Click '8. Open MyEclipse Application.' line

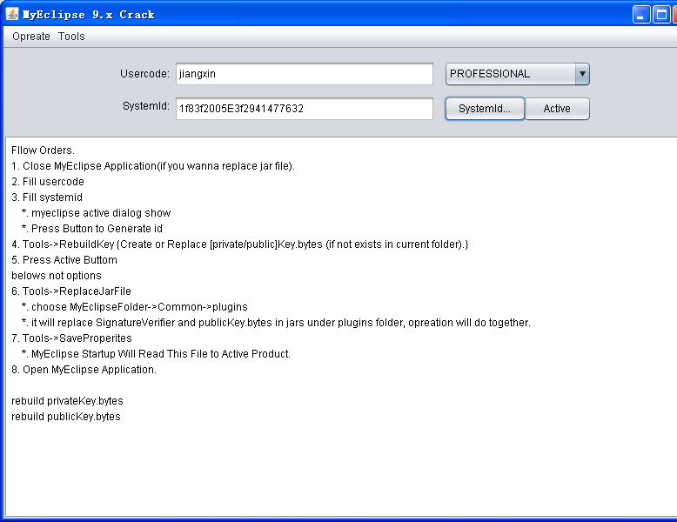[x=84, y=370]
